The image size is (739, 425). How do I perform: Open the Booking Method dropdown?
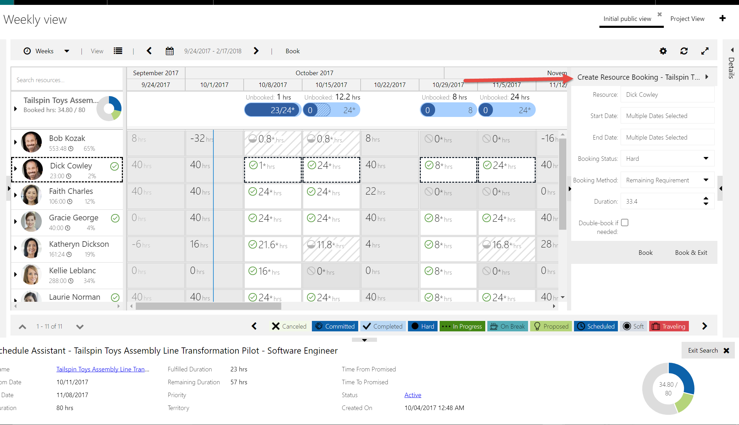point(667,180)
